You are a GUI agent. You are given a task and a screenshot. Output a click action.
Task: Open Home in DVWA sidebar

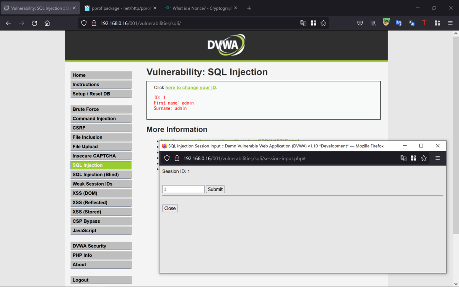tap(101, 75)
